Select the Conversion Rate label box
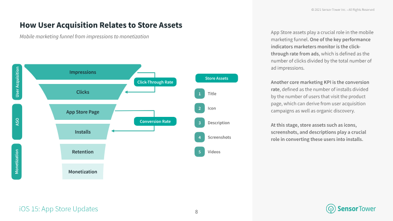The width and height of the screenshot is (393, 221). point(155,121)
